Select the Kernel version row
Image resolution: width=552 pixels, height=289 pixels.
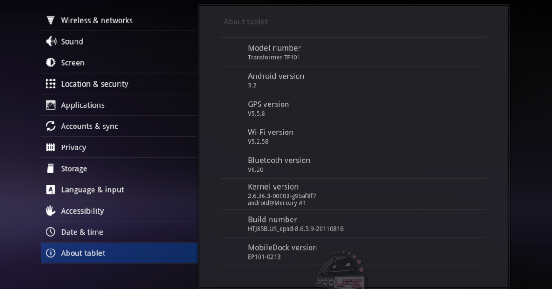click(353, 194)
